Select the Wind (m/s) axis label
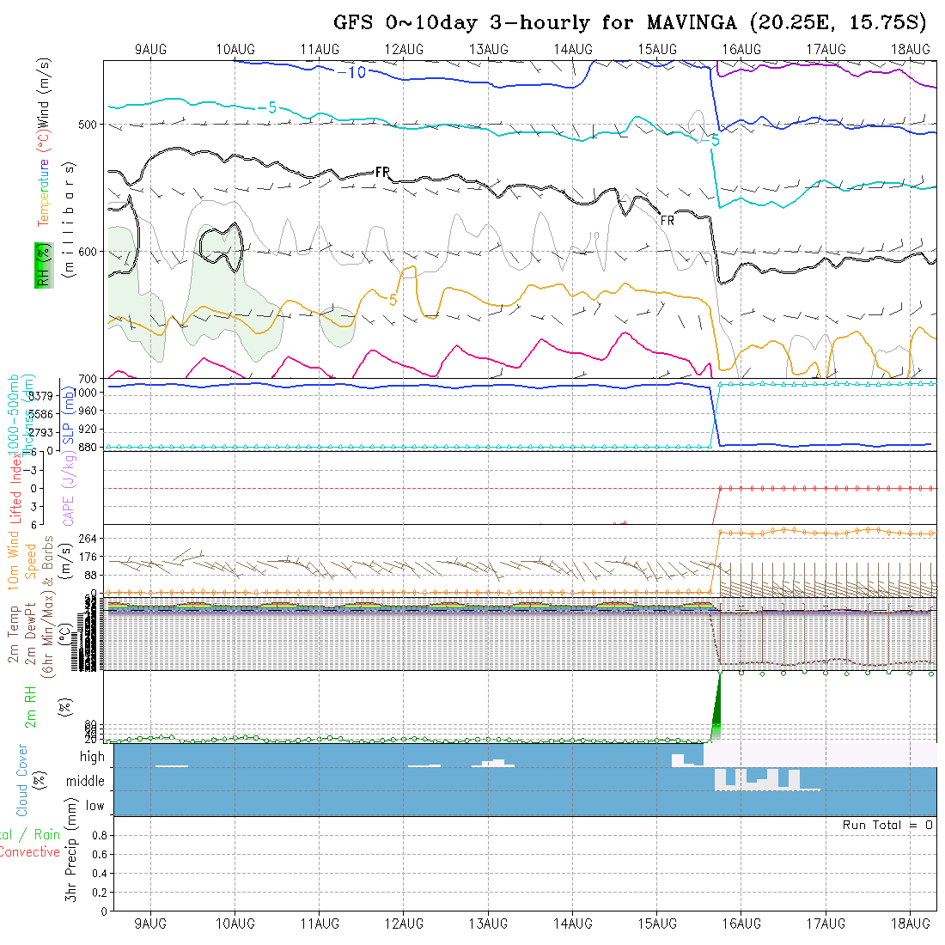 tap(44, 94)
